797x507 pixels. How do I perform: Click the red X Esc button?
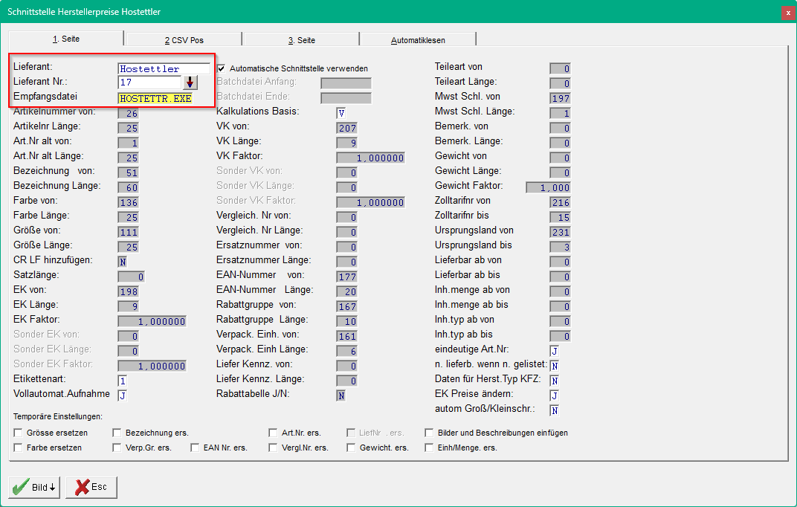click(x=91, y=488)
